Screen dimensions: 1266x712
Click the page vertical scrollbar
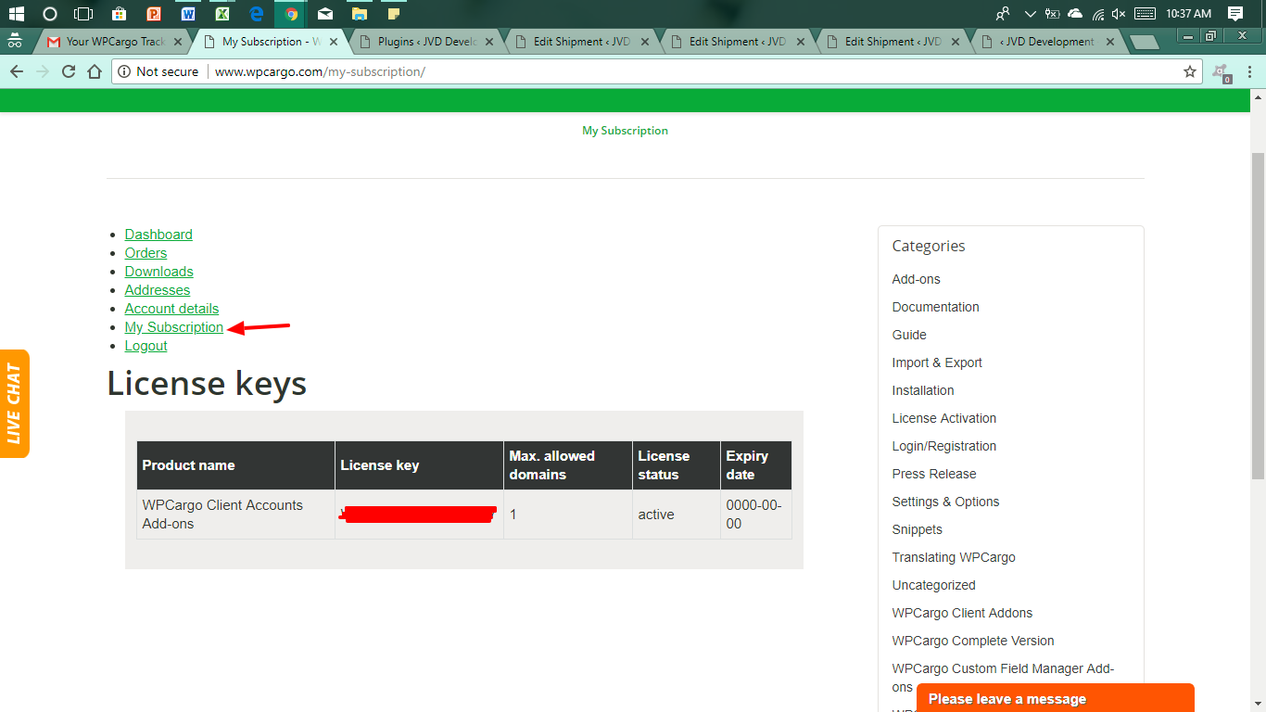pos(1258,315)
